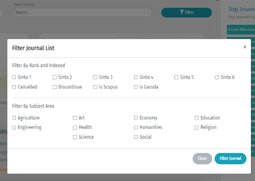
Task: Tick the Discontinue checkbox
Action: pyautogui.click(x=54, y=87)
